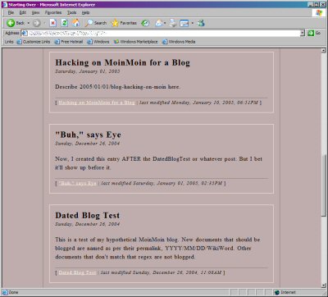Click the green Back arrow icon
The height and width of the screenshot is (297, 328).
11,23
